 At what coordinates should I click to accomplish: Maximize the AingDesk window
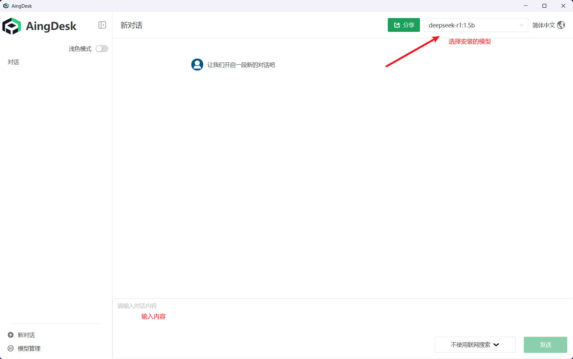(544, 6)
